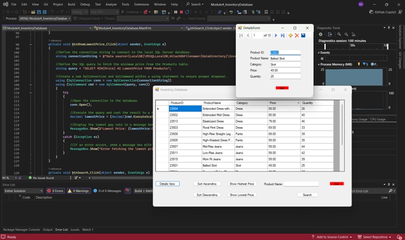Switch to Locals tab
405x240 pixels.
point(75,230)
